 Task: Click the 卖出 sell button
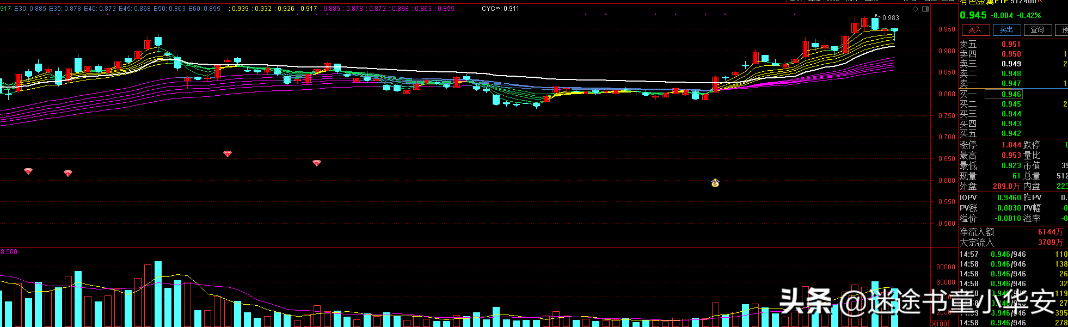(1006, 30)
